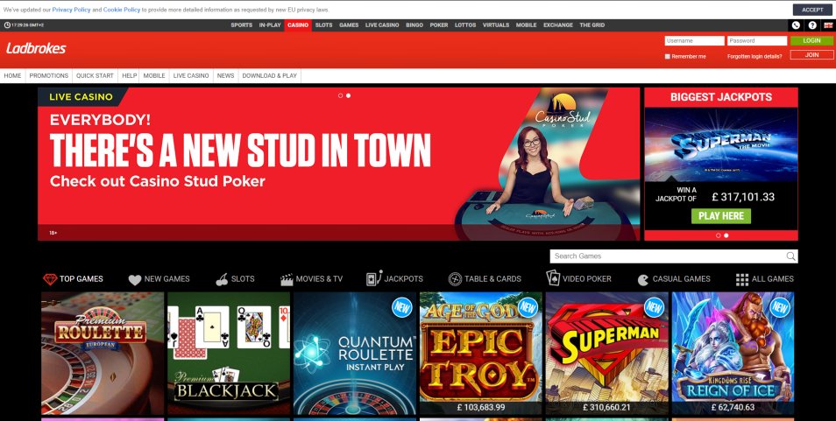Click NEW badge on Superman game
This screenshot has width=836, height=421.
point(654,307)
